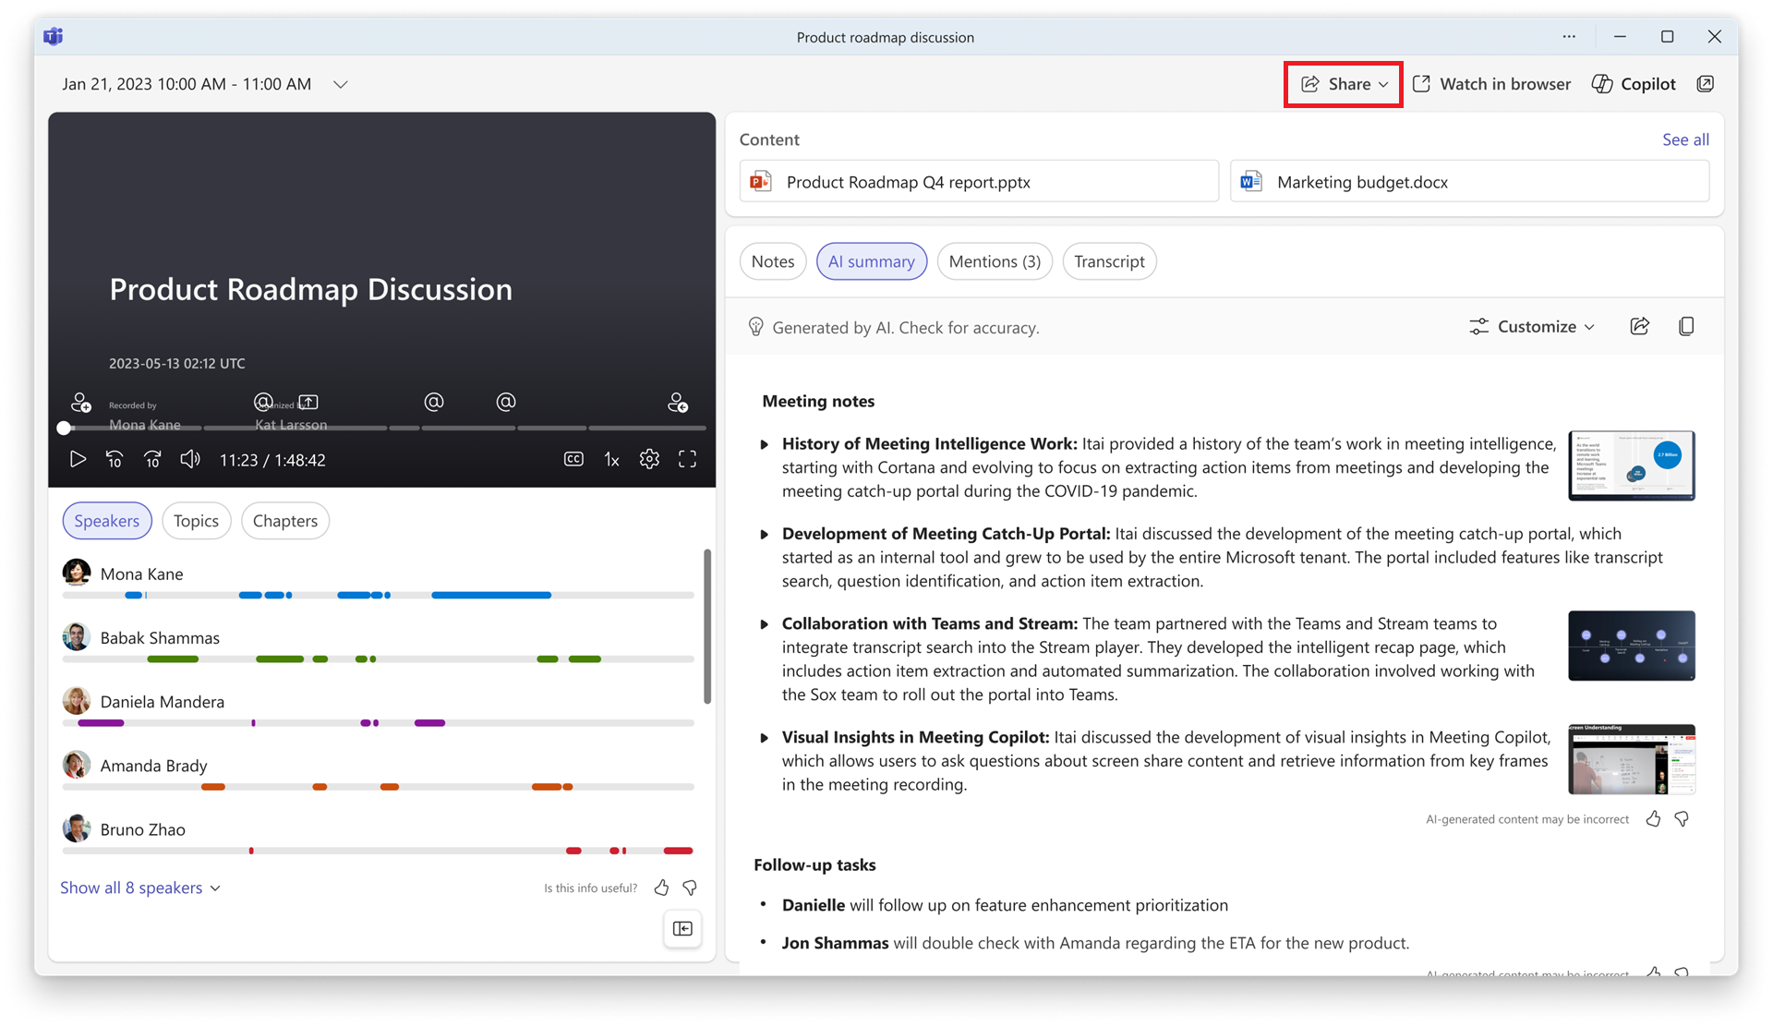Open Copilot panel
The width and height of the screenshot is (1773, 1027).
tap(1634, 84)
